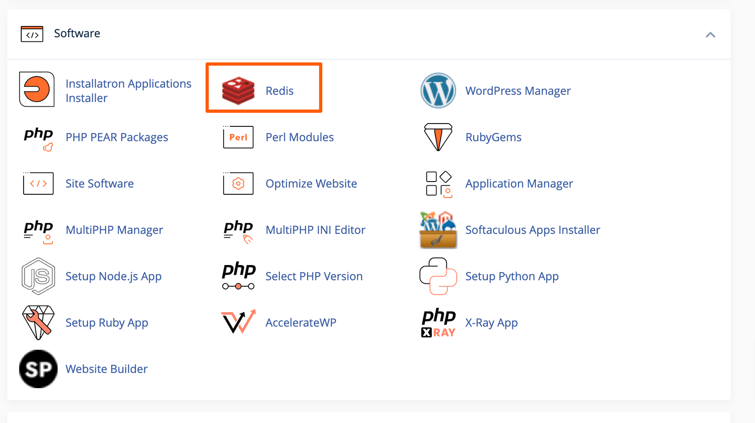Click the Redis stacked-blocks icon
The height and width of the screenshot is (423, 755).
[238, 91]
